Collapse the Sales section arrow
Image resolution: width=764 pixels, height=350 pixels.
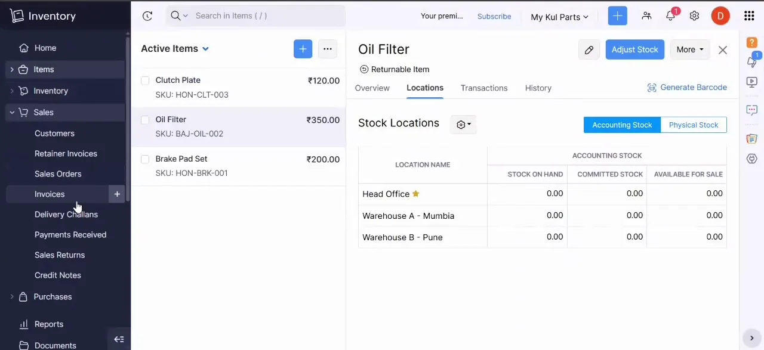(12, 113)
